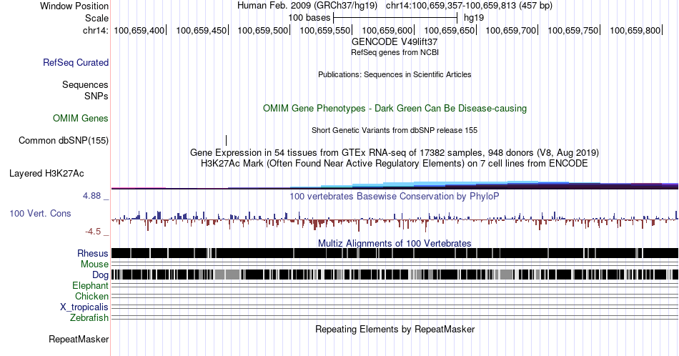Image resolution: width=679 pixels, height=356 pixels.
Task: Click the 100 bases scale bar
Action: click(x=395, y=18)
